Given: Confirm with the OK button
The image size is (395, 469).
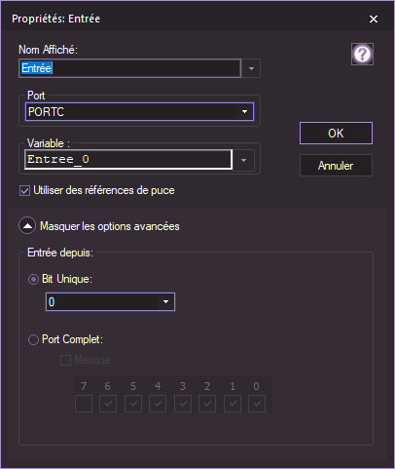Looking at the screenshot, I should (336, 134).
